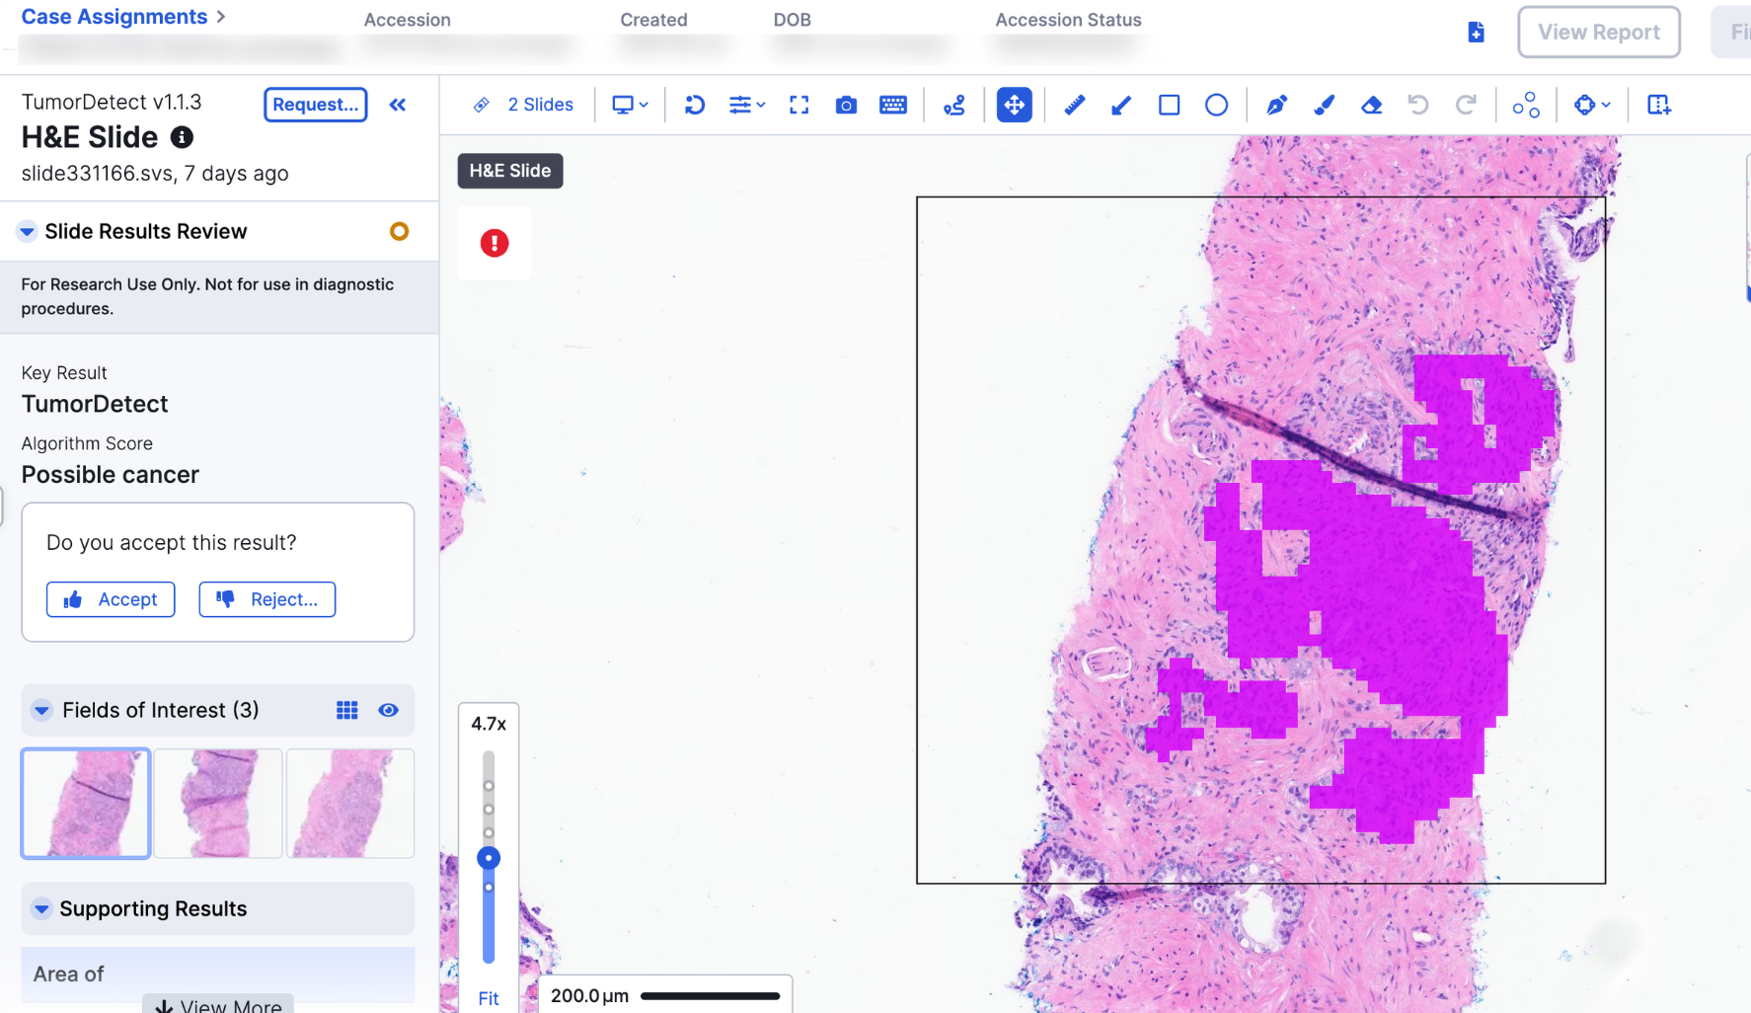Activate the pan move tool
Viewport: 1751px width, 1013px height.
pos(1014,105)
